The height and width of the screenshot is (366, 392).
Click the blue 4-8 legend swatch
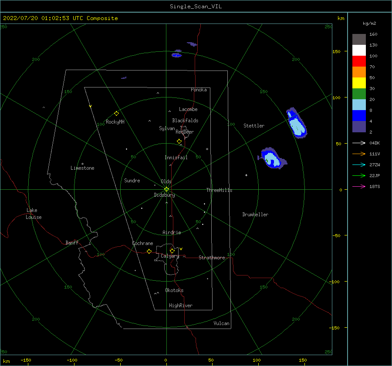click(x=359, y=115)
